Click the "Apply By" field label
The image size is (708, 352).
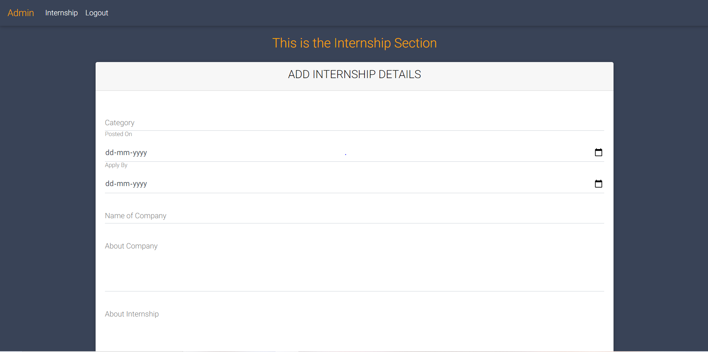(116, 165)
